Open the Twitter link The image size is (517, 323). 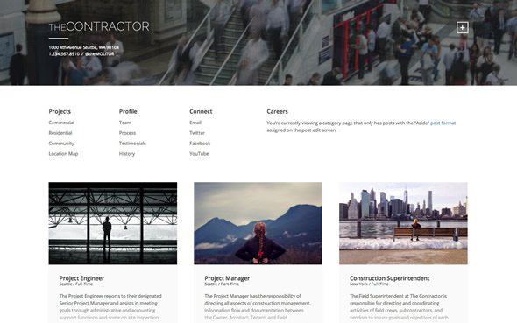[197, 133]
